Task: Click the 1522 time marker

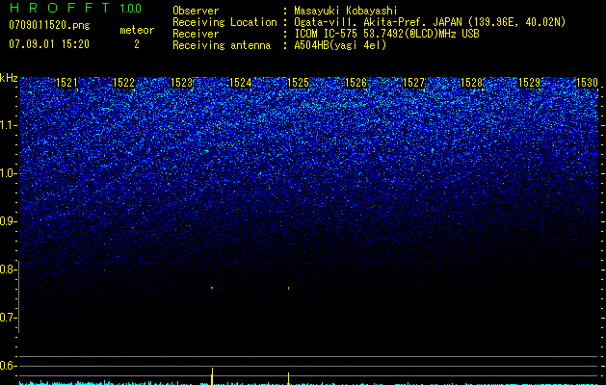Action: coord(123,83)
